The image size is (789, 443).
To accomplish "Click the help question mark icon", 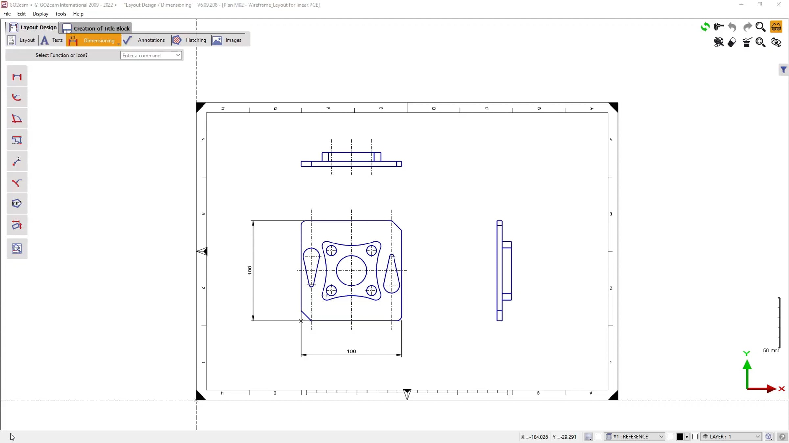I will (x=782, y=437).
